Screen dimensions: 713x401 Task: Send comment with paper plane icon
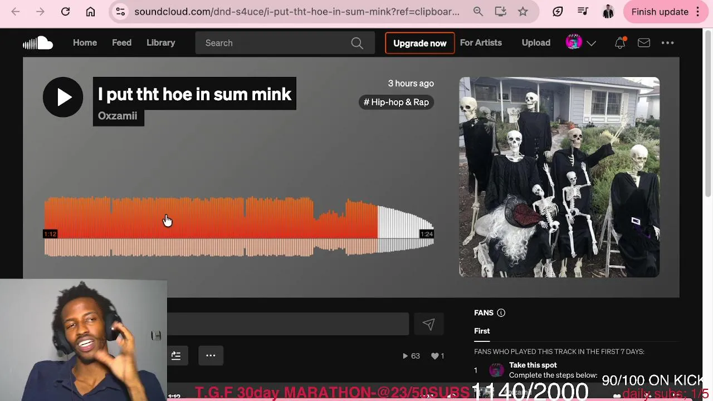[428, 324]
